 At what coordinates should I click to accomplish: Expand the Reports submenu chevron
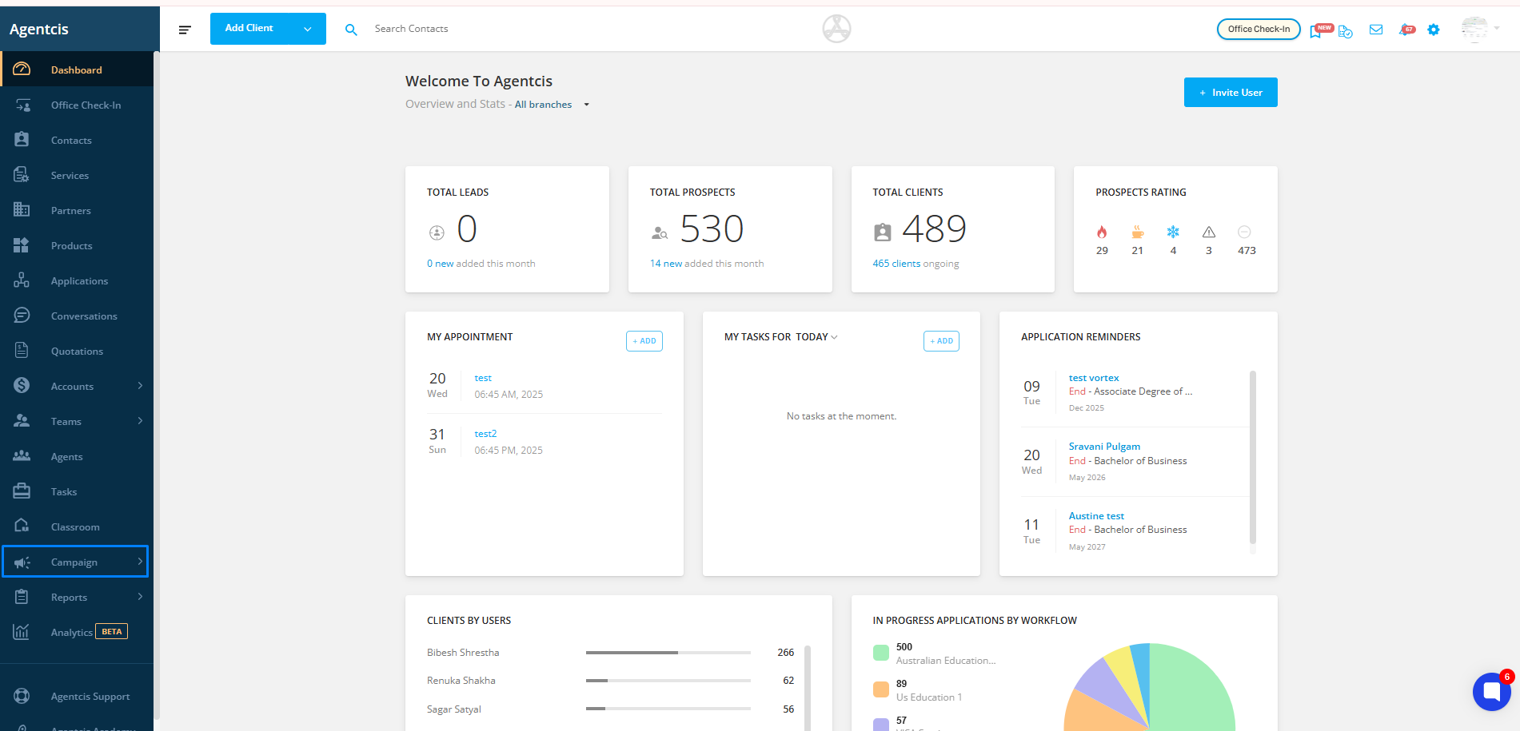pos(140,597)
